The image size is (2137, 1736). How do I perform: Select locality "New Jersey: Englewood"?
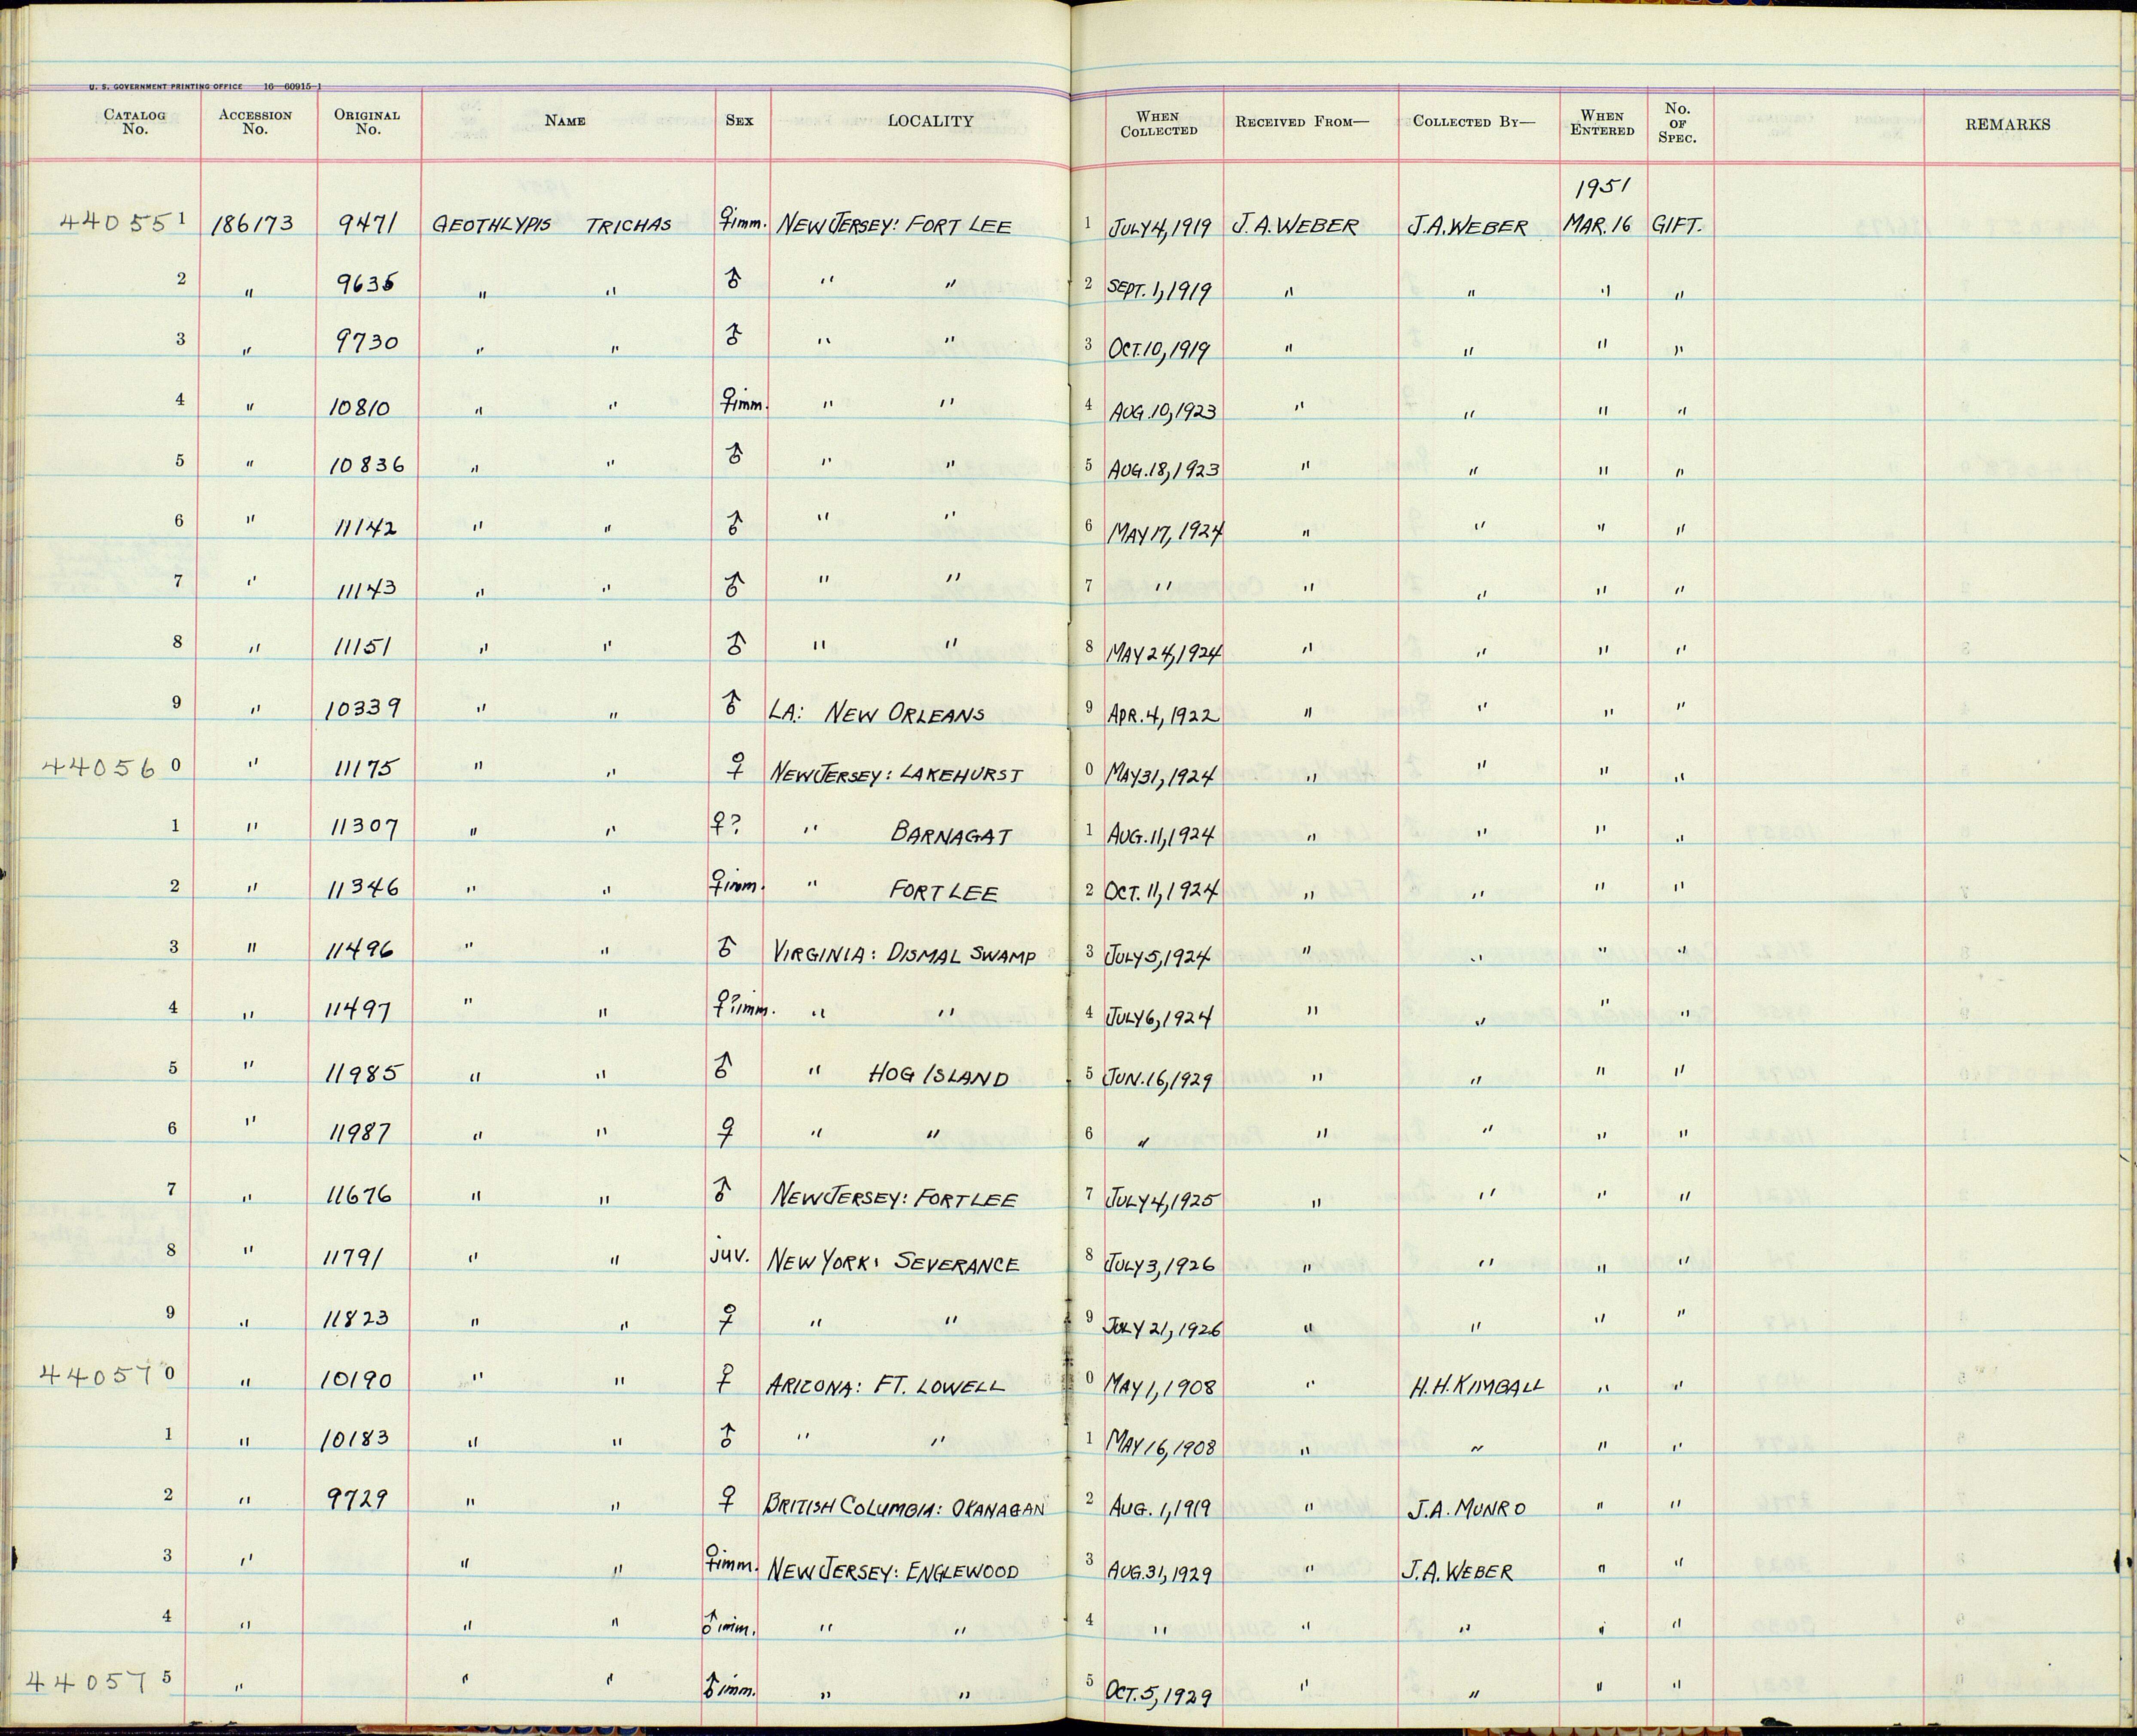(893, 1571)
